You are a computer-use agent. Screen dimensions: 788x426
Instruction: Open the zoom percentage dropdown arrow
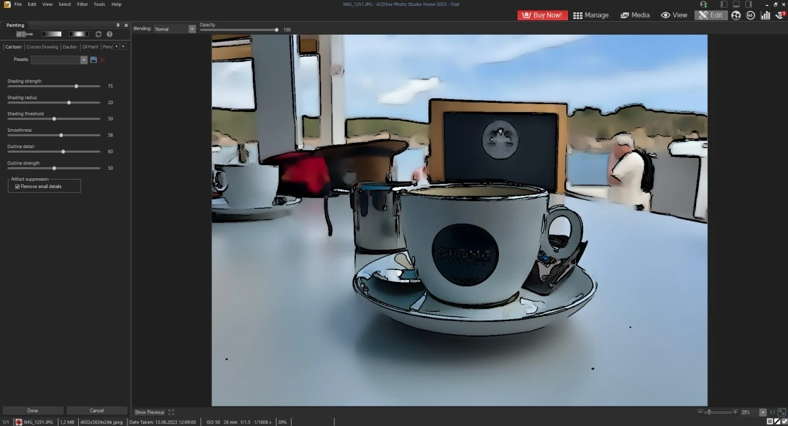(762, 412)
